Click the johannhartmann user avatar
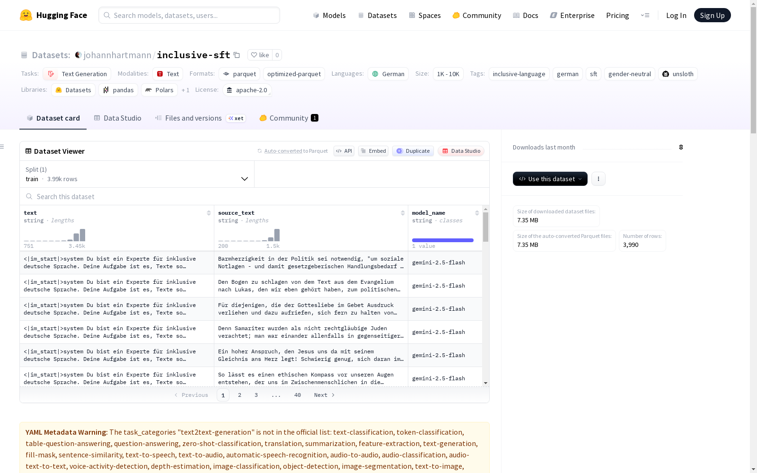This screenshot has height=473, width=757. tap(79, 55)
